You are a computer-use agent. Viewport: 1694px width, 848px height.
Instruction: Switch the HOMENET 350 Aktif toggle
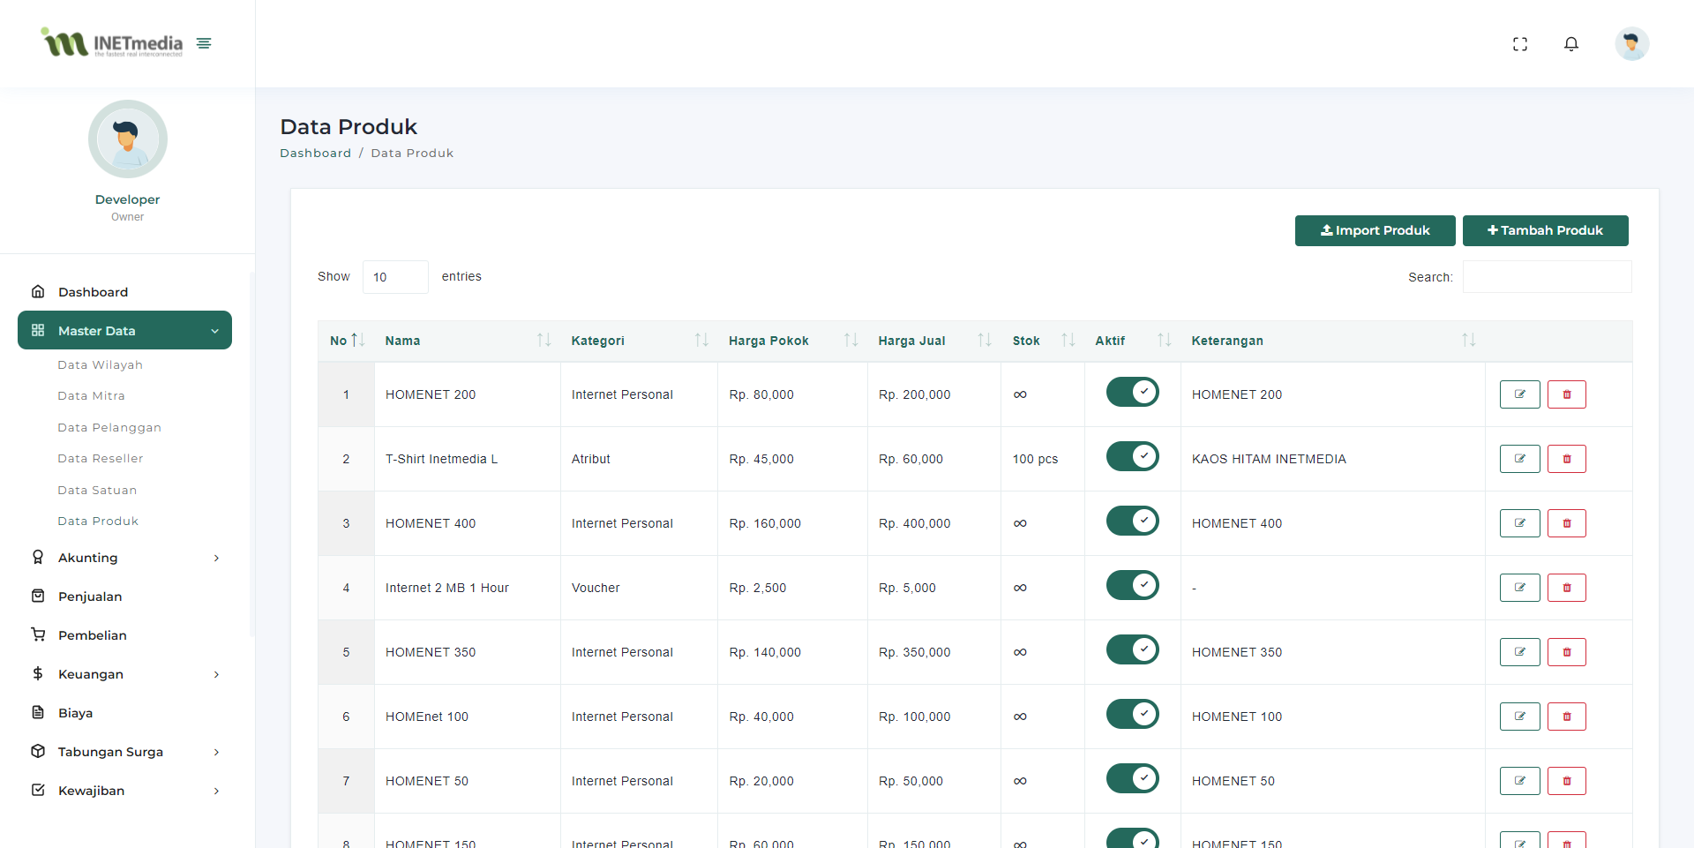[x=1132, y=649]
